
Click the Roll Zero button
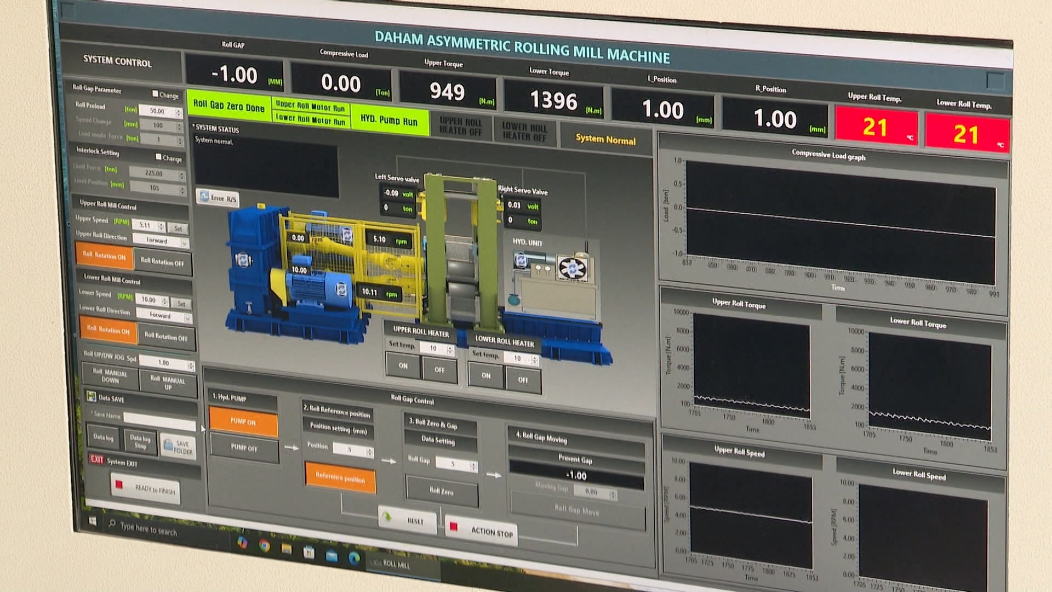point(441,492)
